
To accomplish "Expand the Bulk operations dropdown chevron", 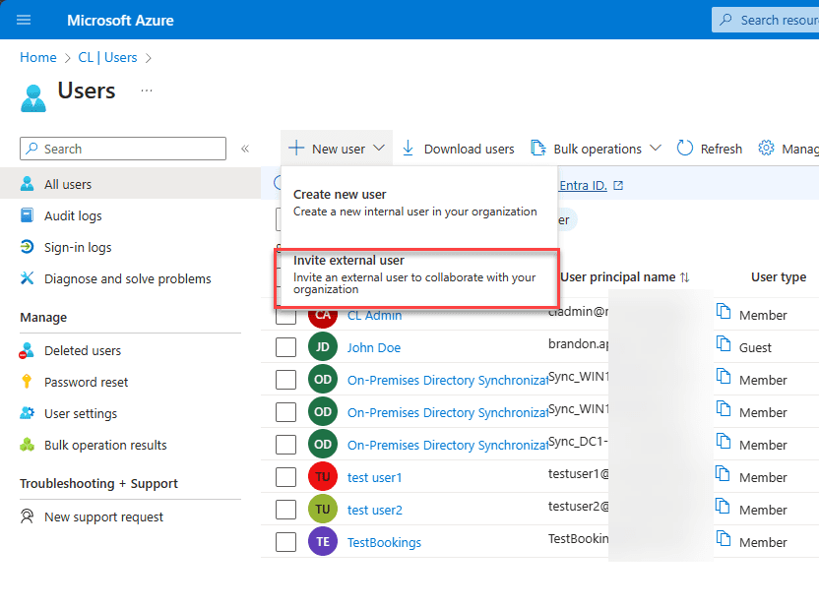I will pos(656,149).
